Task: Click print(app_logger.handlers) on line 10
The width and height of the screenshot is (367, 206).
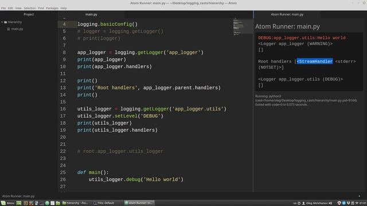Action: click(115, 66)
